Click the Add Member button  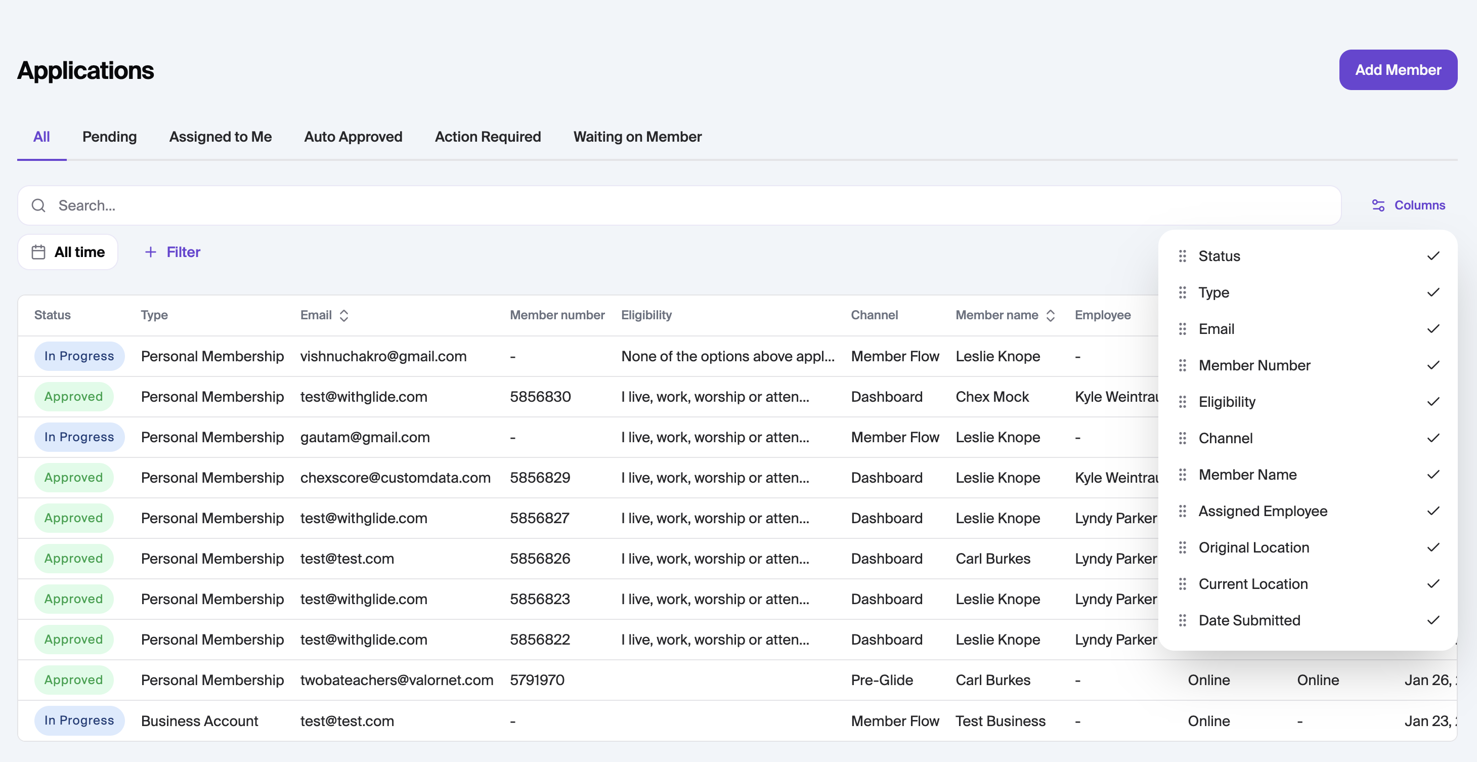pos(1397,70)
